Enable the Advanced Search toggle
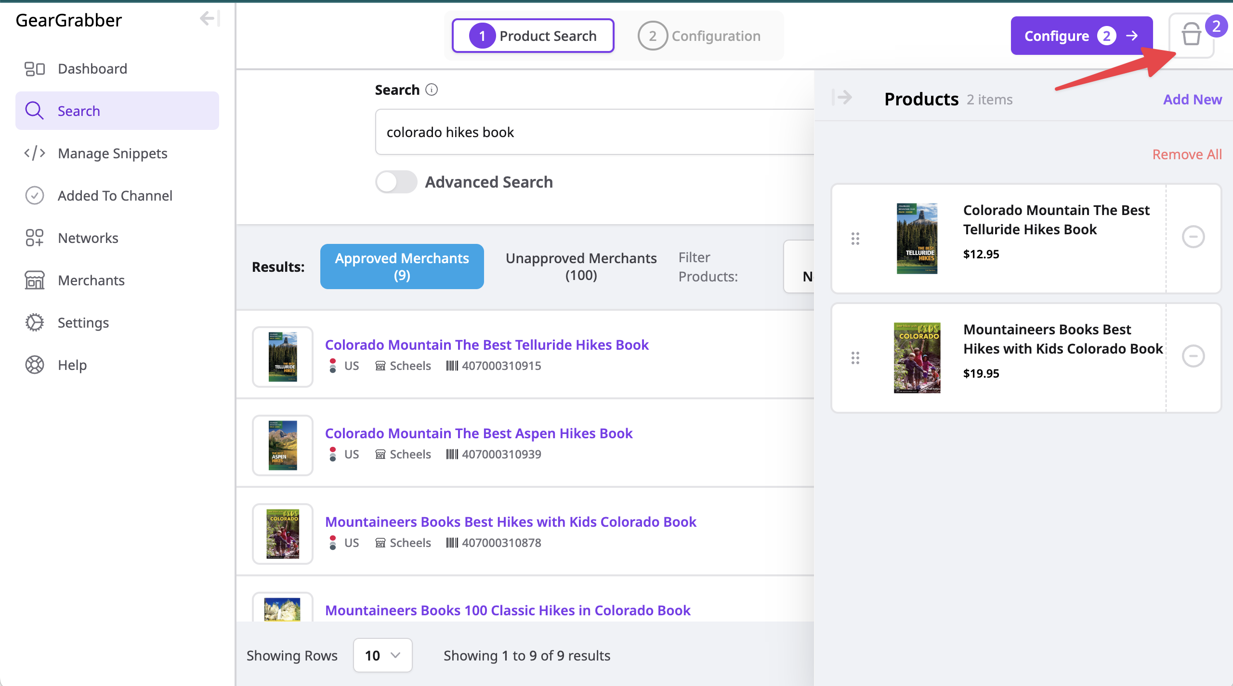The width and height of the screenshot is (1233, 686). tap(396, 182)
